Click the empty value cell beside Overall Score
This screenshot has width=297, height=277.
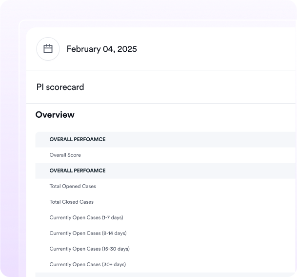point(219,155)
